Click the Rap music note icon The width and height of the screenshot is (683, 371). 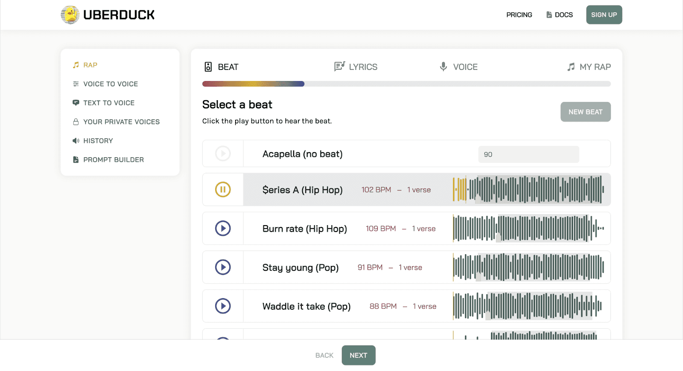click(76, 65)
